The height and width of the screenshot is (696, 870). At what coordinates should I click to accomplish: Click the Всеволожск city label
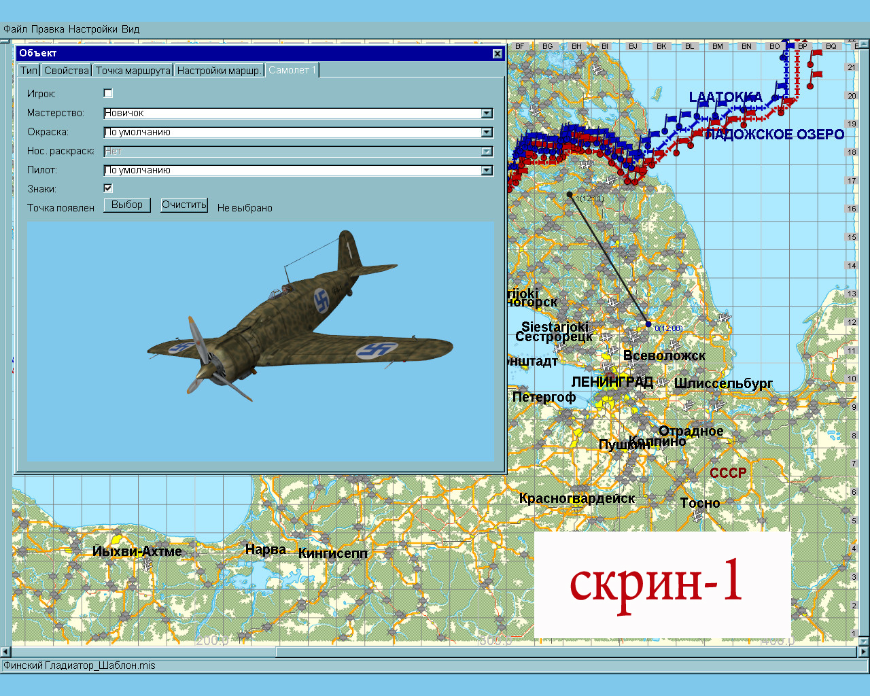coord(664,355)
